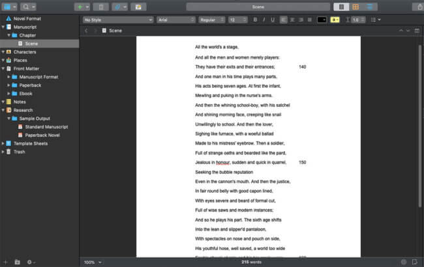Click the 215 words count in footer
The image size is (424, 267).
point(251,262)
